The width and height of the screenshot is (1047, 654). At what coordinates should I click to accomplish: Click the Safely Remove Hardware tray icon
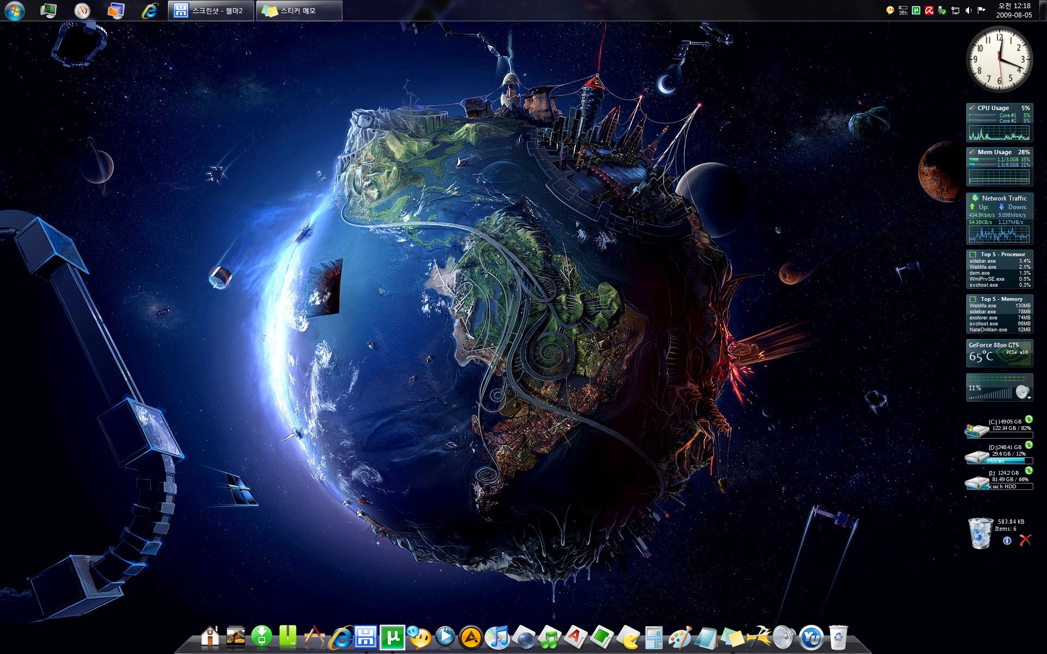[942, 10]
